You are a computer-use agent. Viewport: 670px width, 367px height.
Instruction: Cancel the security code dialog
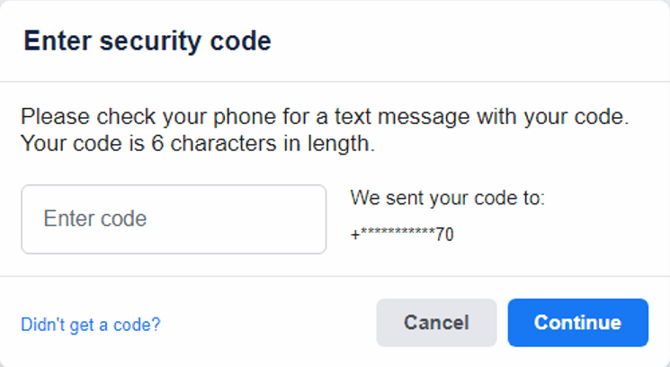click(x=436, y=323)
